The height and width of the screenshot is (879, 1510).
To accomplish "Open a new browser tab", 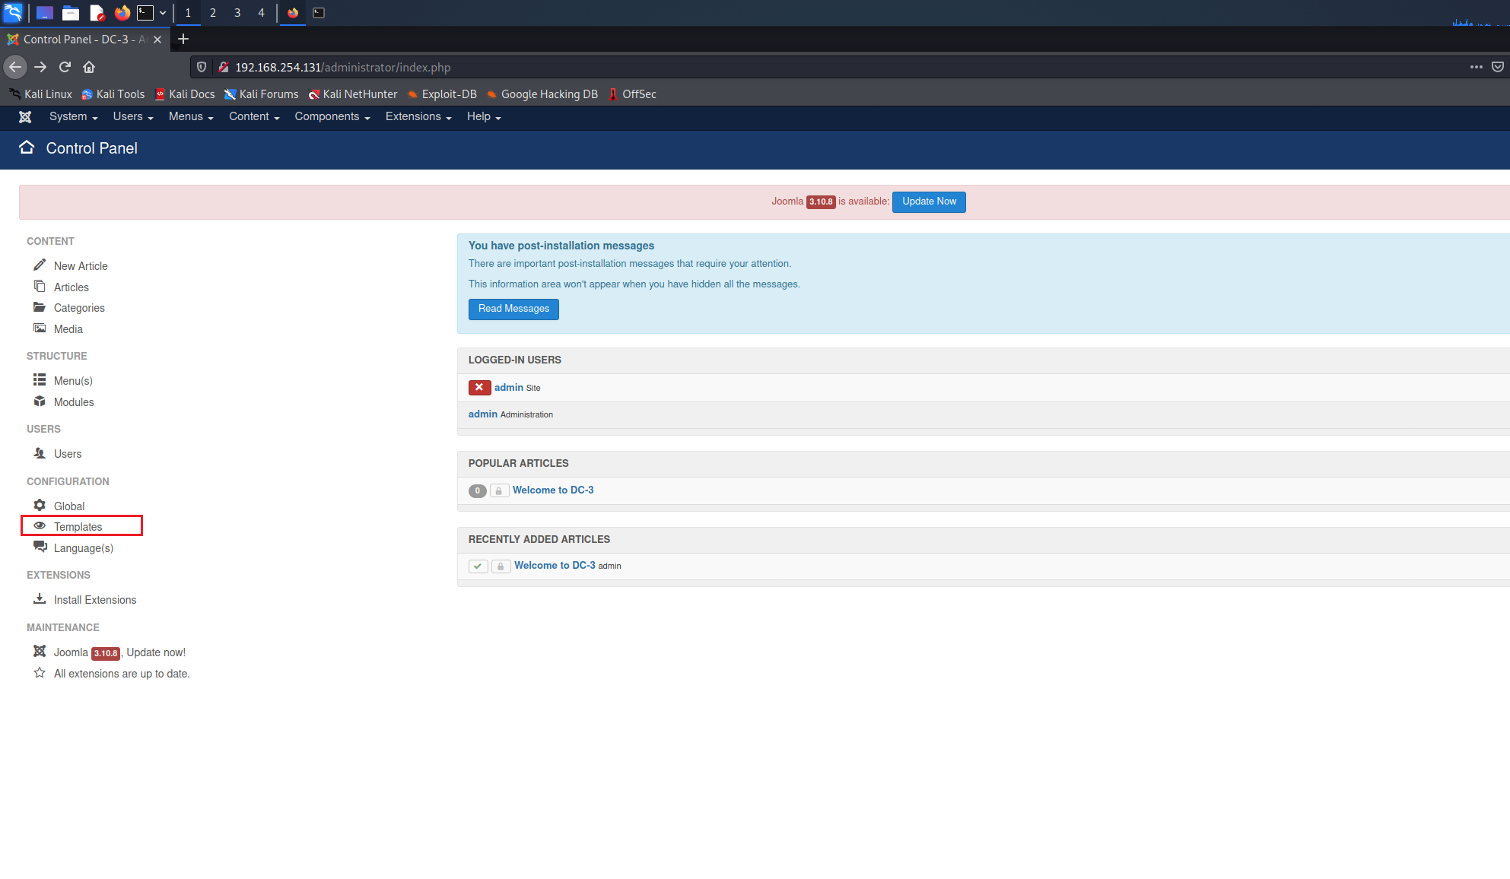I will (183, 39).
